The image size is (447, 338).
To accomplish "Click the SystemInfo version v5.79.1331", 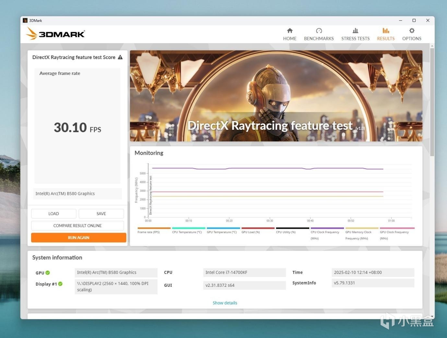I will pos(373,283).
